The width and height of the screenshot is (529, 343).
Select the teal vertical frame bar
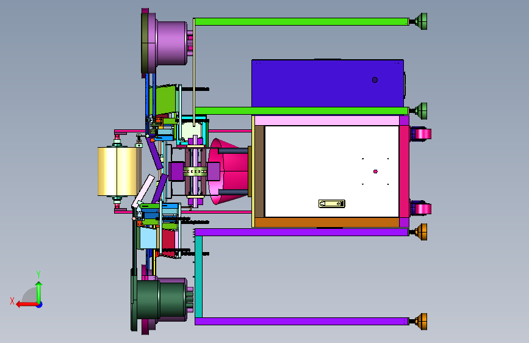pos(199,276)
